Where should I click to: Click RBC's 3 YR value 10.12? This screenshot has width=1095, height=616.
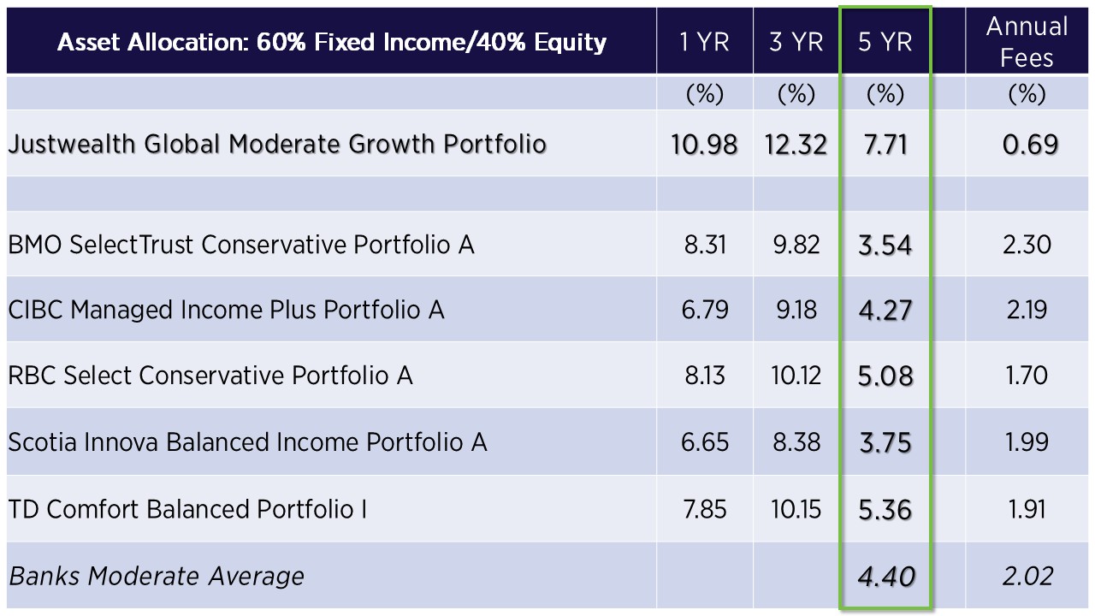tap(796, 376)
